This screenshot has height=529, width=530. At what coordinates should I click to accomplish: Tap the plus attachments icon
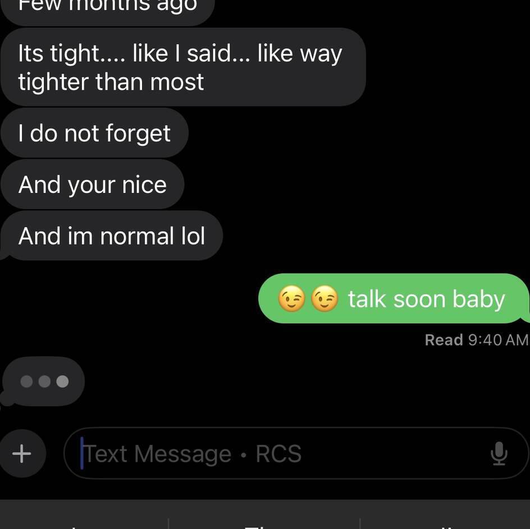[22, 453]
